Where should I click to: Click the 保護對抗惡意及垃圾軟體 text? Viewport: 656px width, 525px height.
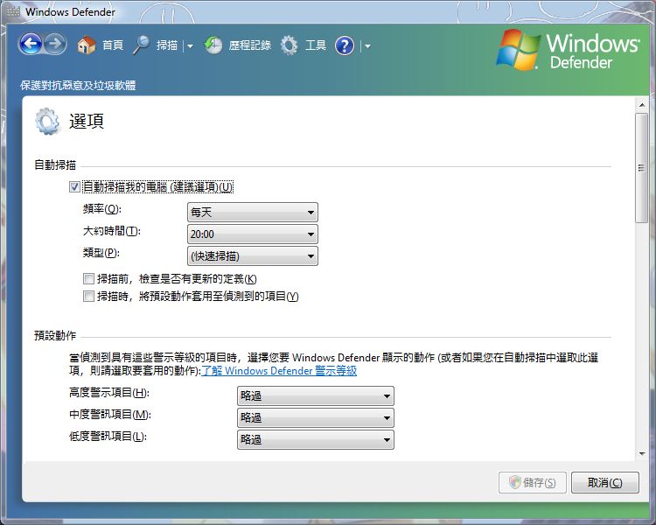tap(78, 86)
